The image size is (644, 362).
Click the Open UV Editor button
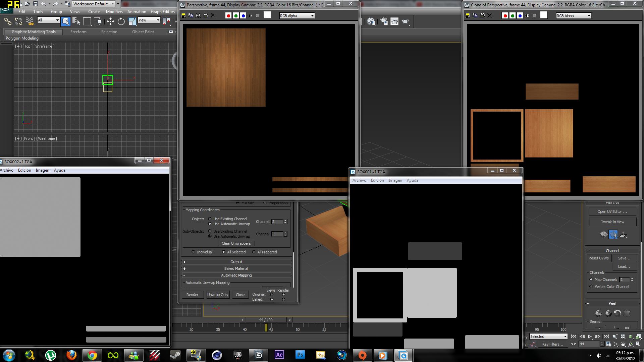coord(612,212)
